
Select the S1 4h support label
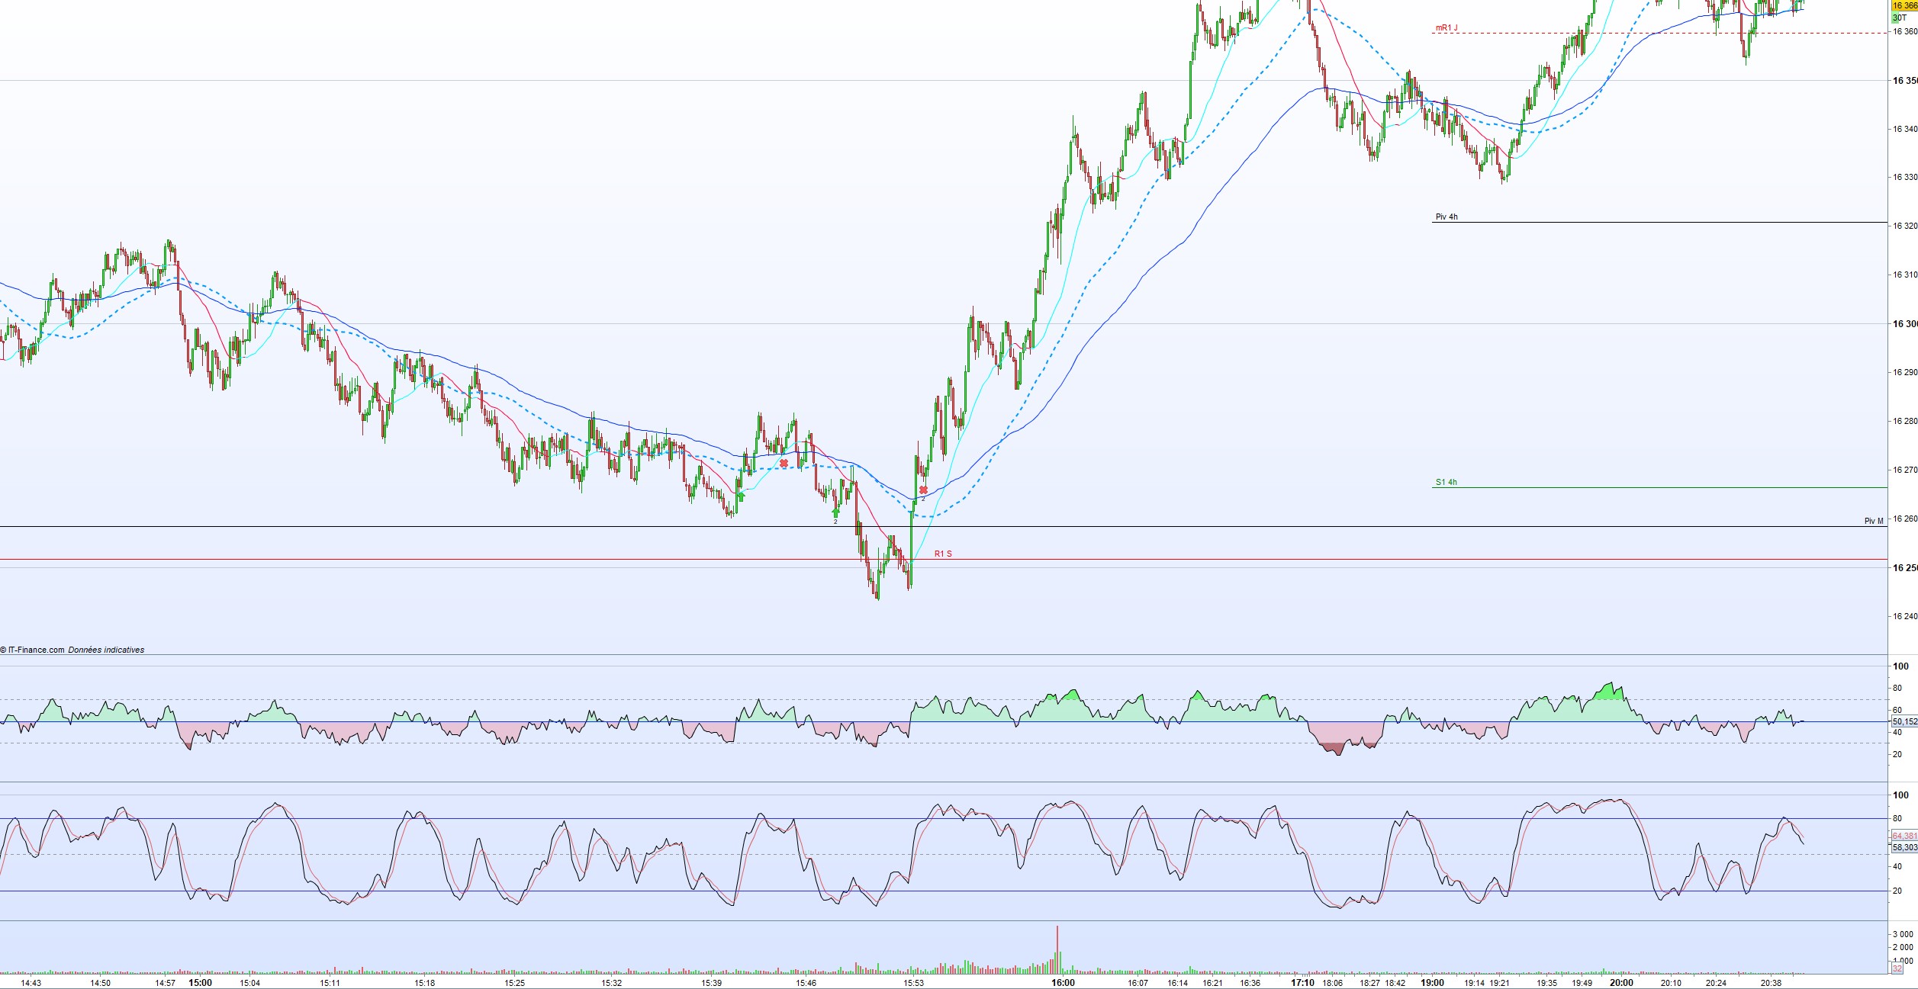[x=1446, y=482]
